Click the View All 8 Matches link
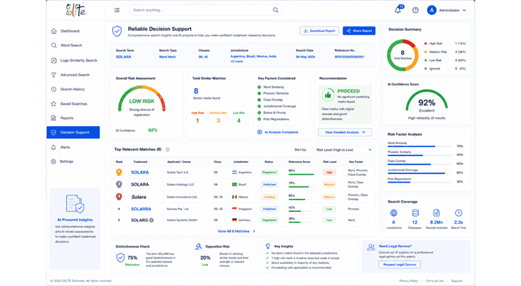The width and height of the screenshot is (521, 286). pos(236,231)
